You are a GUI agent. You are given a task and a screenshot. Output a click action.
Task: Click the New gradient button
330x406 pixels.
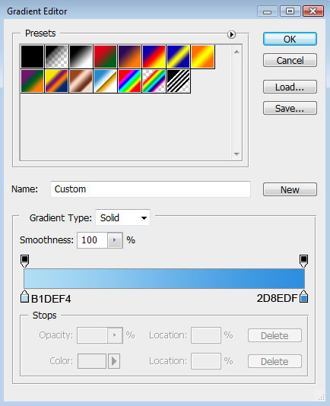click(x=290, y=189)
